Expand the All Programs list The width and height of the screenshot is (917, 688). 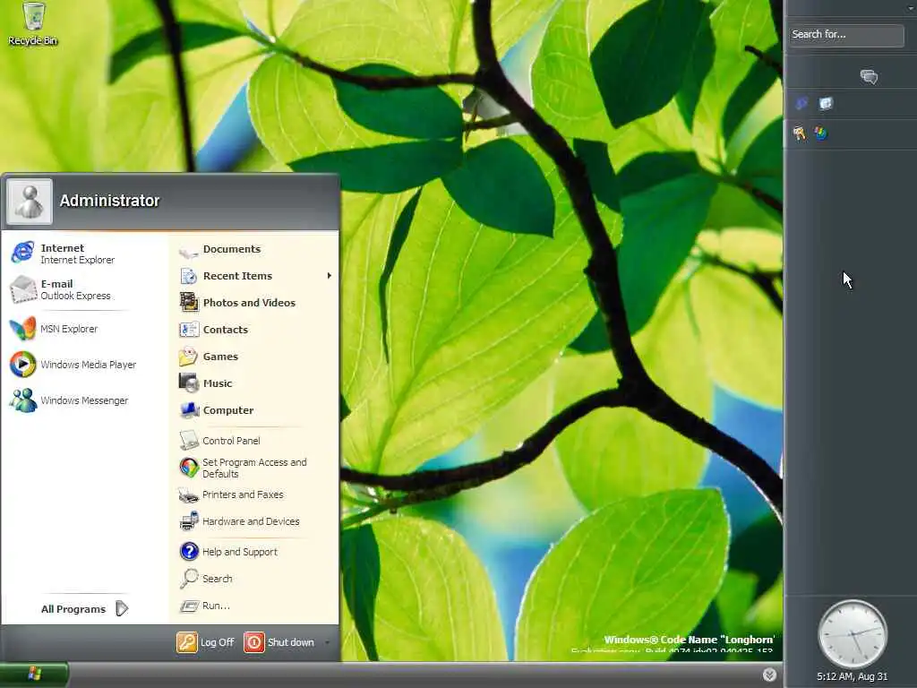click(85, 609)
